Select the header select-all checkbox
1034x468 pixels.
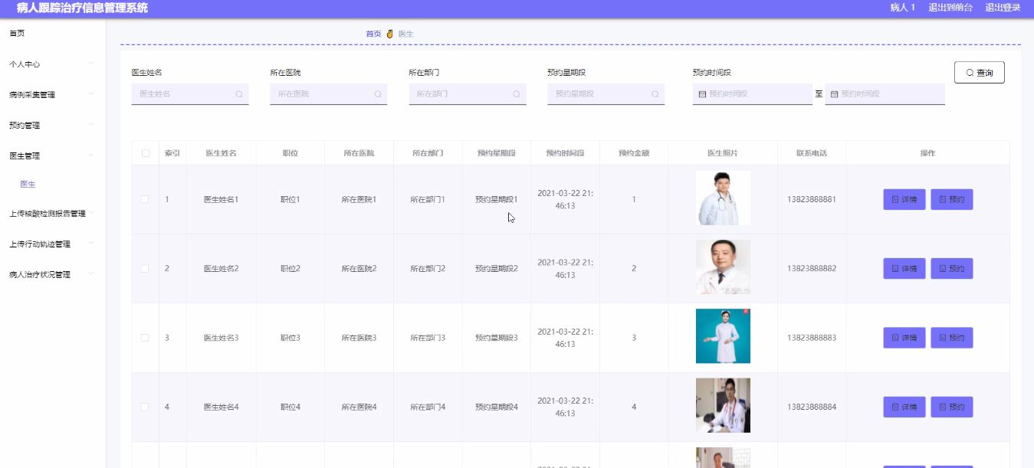[146, 153]
